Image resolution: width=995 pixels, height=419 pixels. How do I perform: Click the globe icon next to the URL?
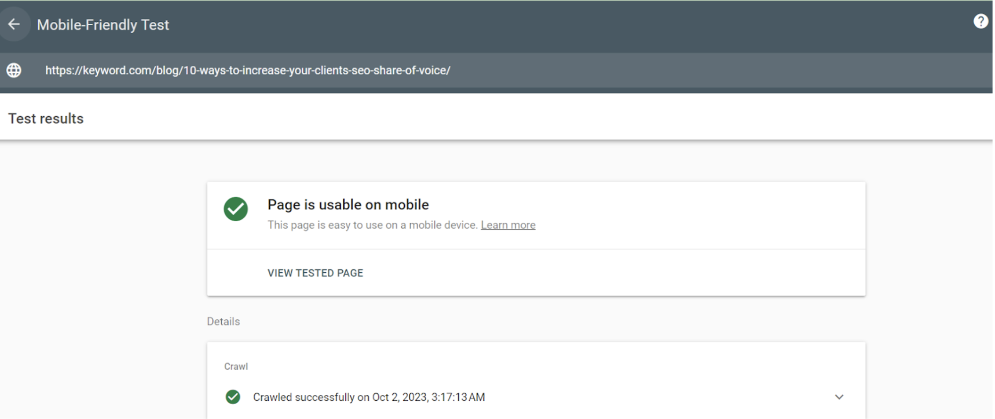pos(13,70)
